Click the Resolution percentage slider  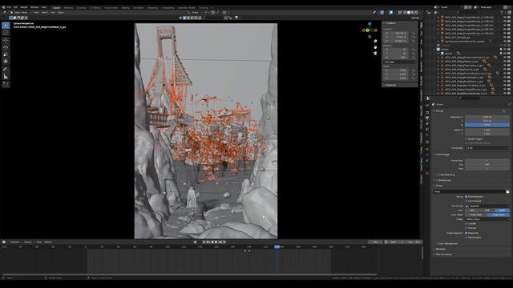click(x=487, y=125)
